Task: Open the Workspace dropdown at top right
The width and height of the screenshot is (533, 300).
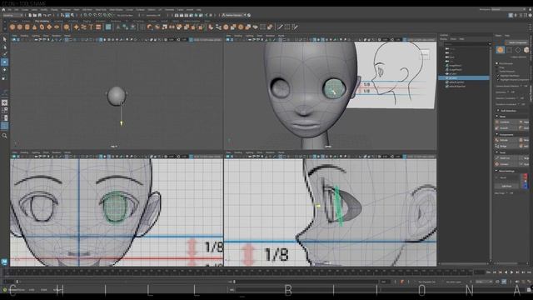Action: pos(510,9)
